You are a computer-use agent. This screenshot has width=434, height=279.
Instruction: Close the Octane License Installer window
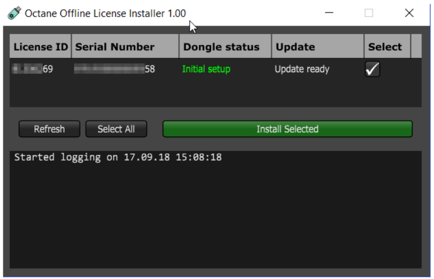[x=409, y=13]
